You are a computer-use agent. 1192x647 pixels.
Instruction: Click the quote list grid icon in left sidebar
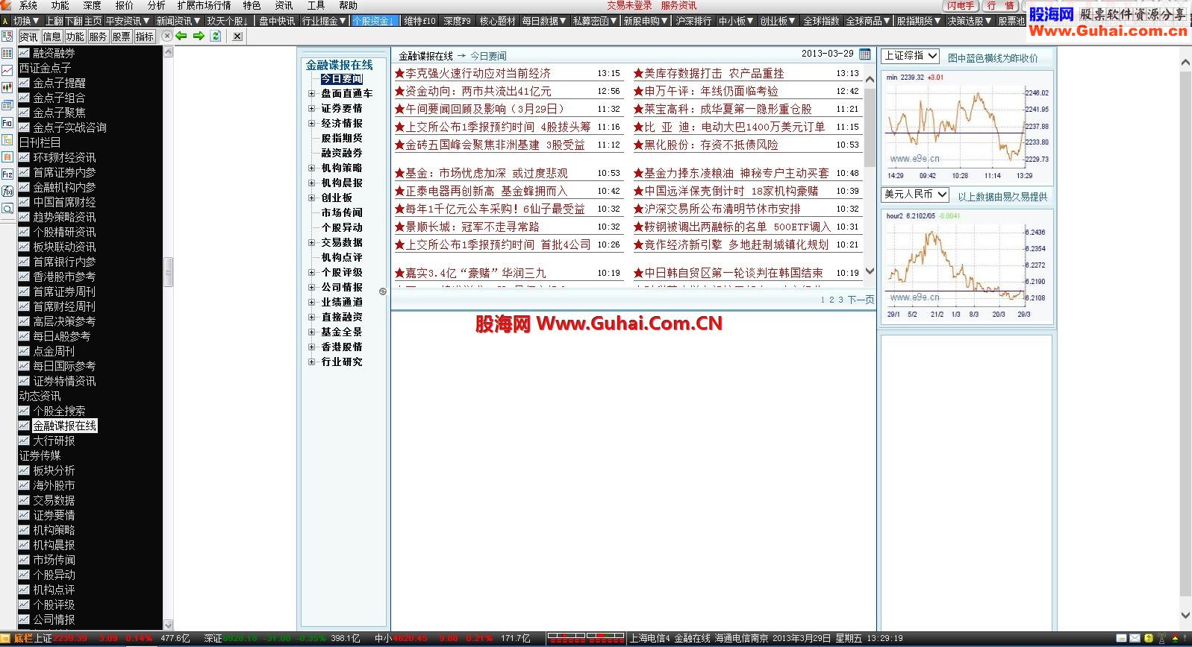coord(7,54)
